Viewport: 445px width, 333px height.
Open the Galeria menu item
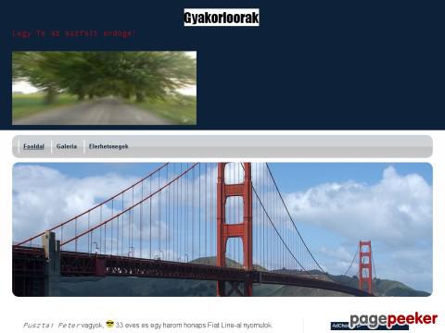click(x=67, y=146)
